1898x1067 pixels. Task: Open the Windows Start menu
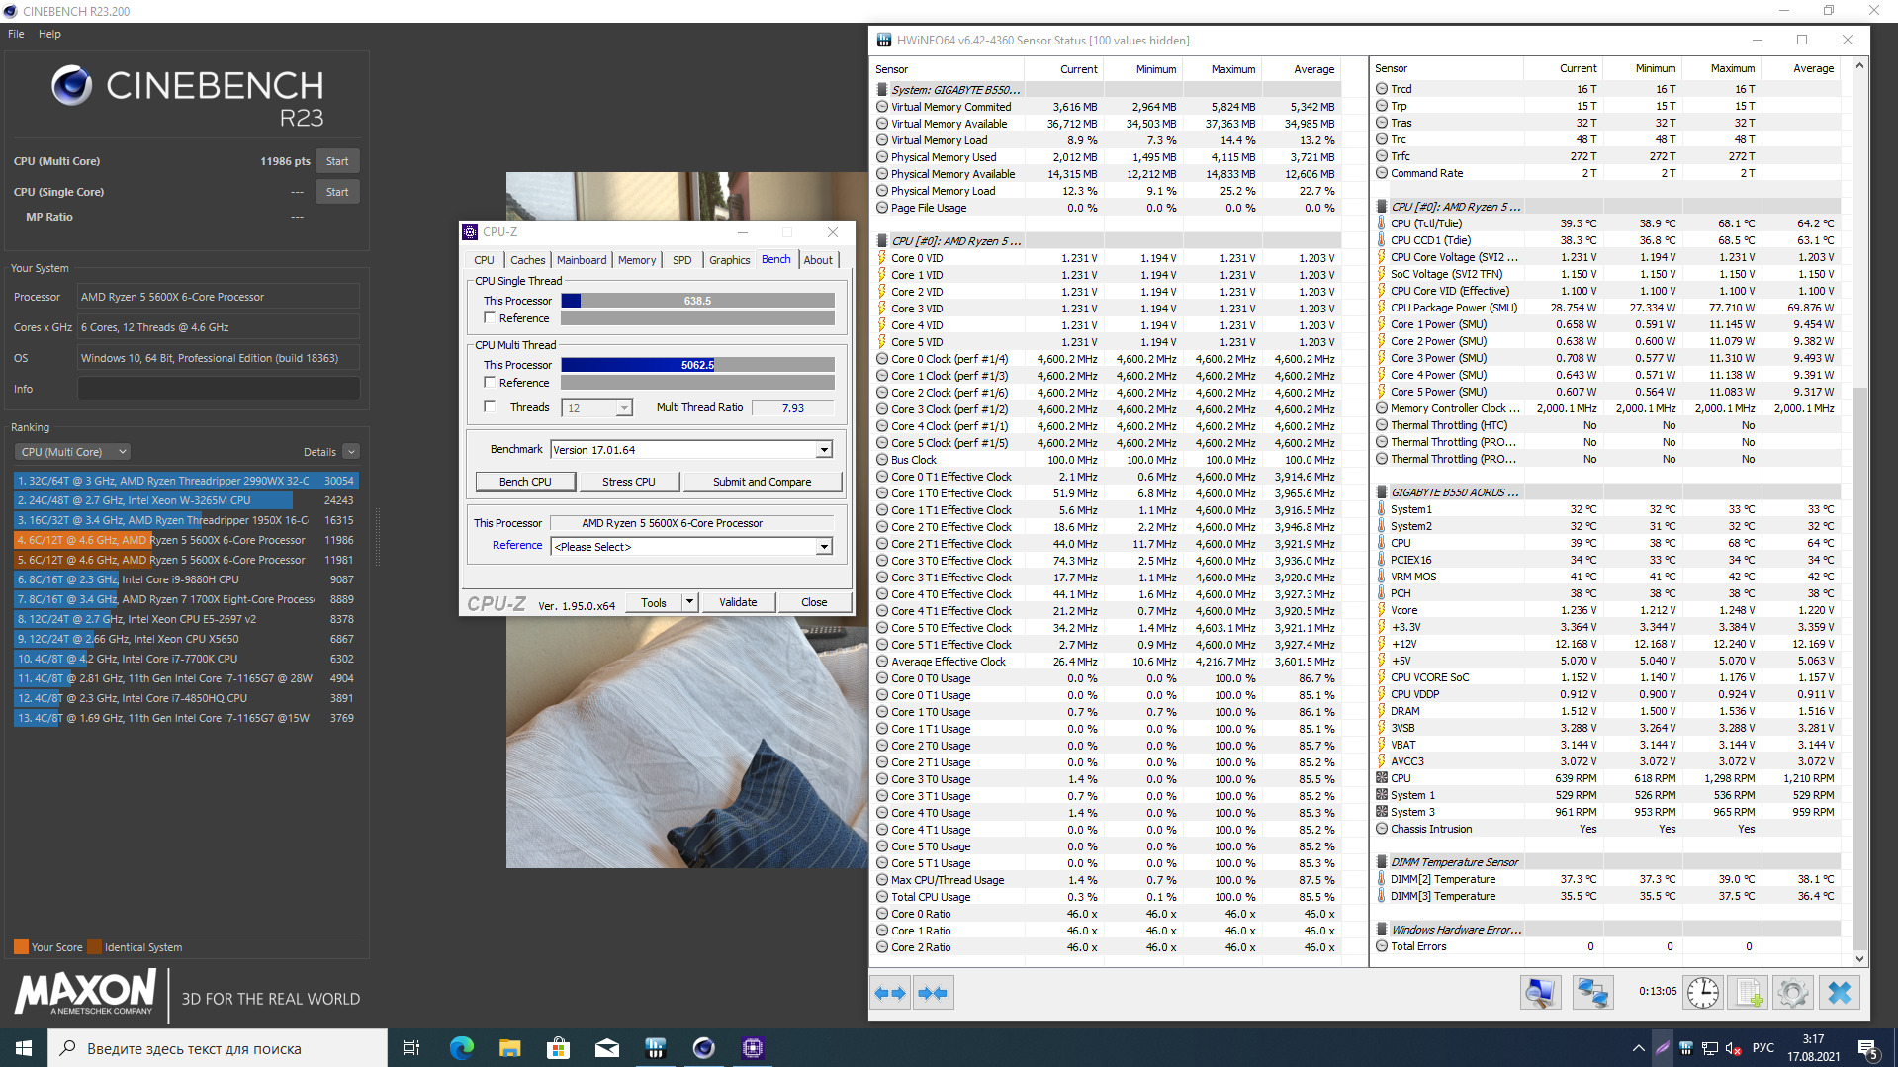(x=24, y=1048)
